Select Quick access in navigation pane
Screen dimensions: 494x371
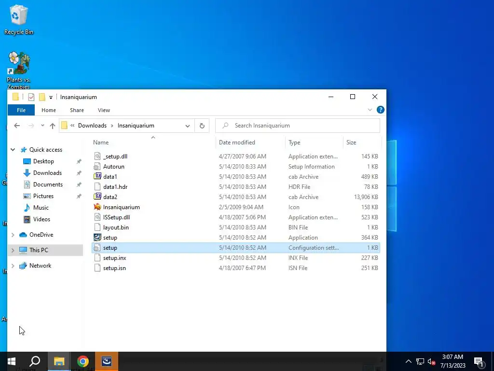46,150
